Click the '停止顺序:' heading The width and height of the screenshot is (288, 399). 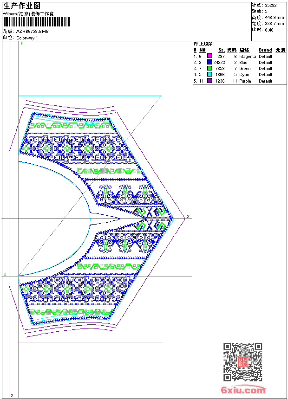[x=204, y=44]
